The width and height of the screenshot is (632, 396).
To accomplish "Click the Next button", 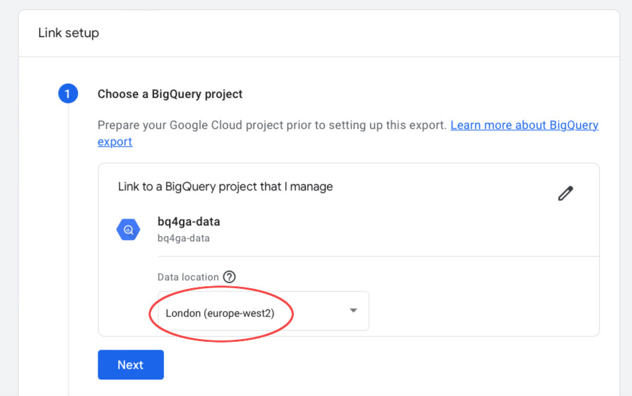I will tap(131, 364).
